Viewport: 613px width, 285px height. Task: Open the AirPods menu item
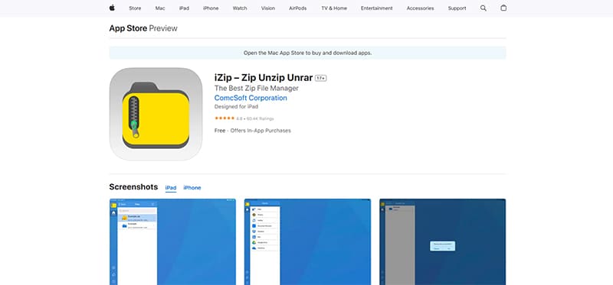[298, 8]
